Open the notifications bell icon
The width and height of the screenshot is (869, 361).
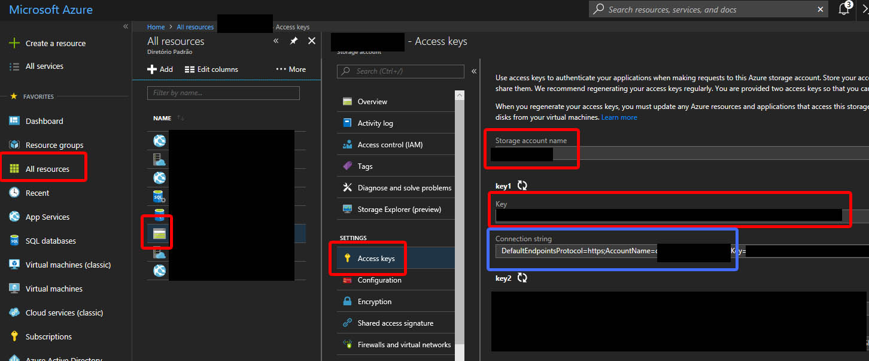pyautogui.click(x=844, y=9)
